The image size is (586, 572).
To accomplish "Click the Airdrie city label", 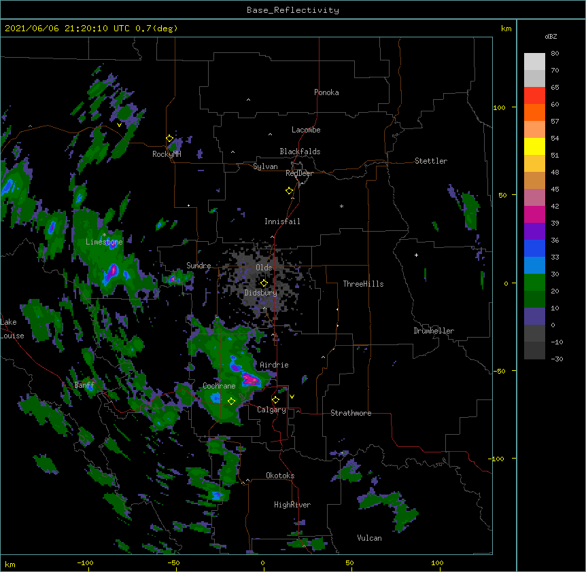I will click(x=274, y=365).
